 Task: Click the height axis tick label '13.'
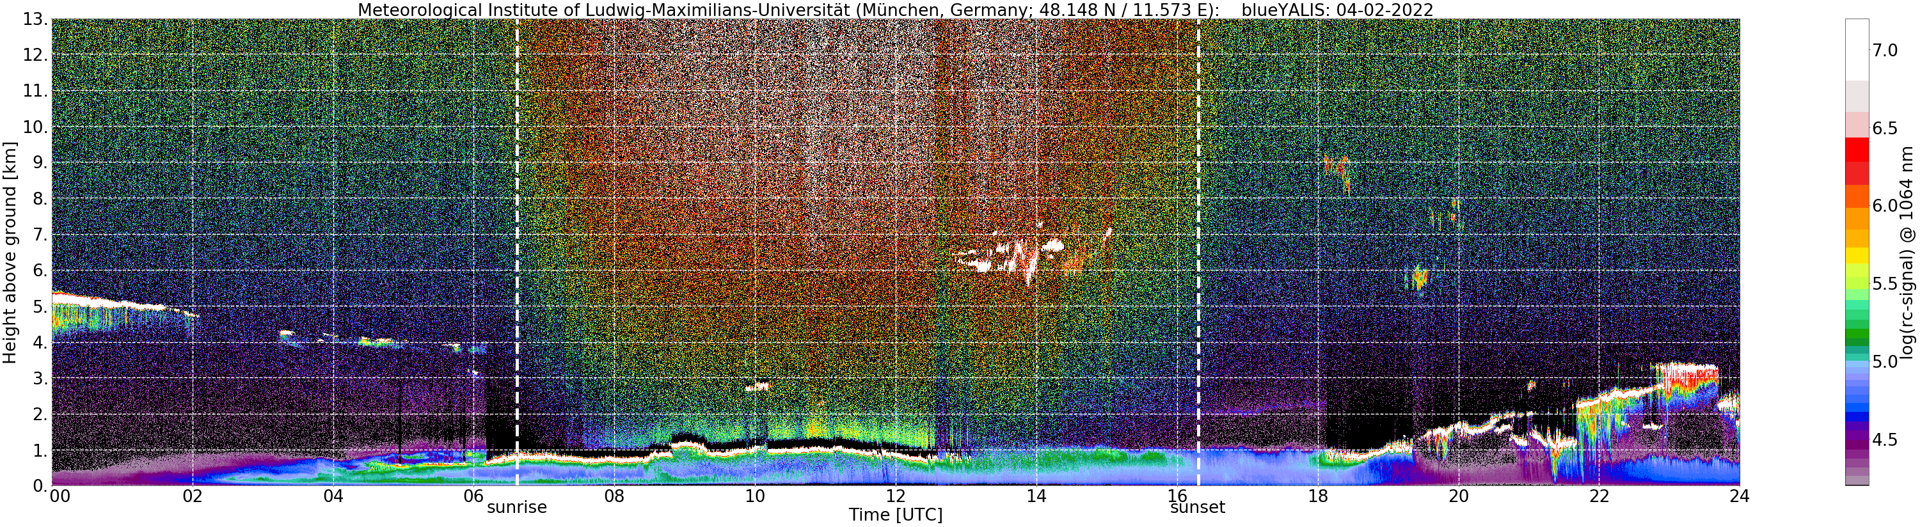click(36, 19)
